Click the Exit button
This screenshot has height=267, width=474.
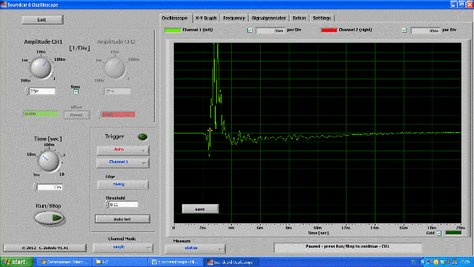(x=42, y=20)
